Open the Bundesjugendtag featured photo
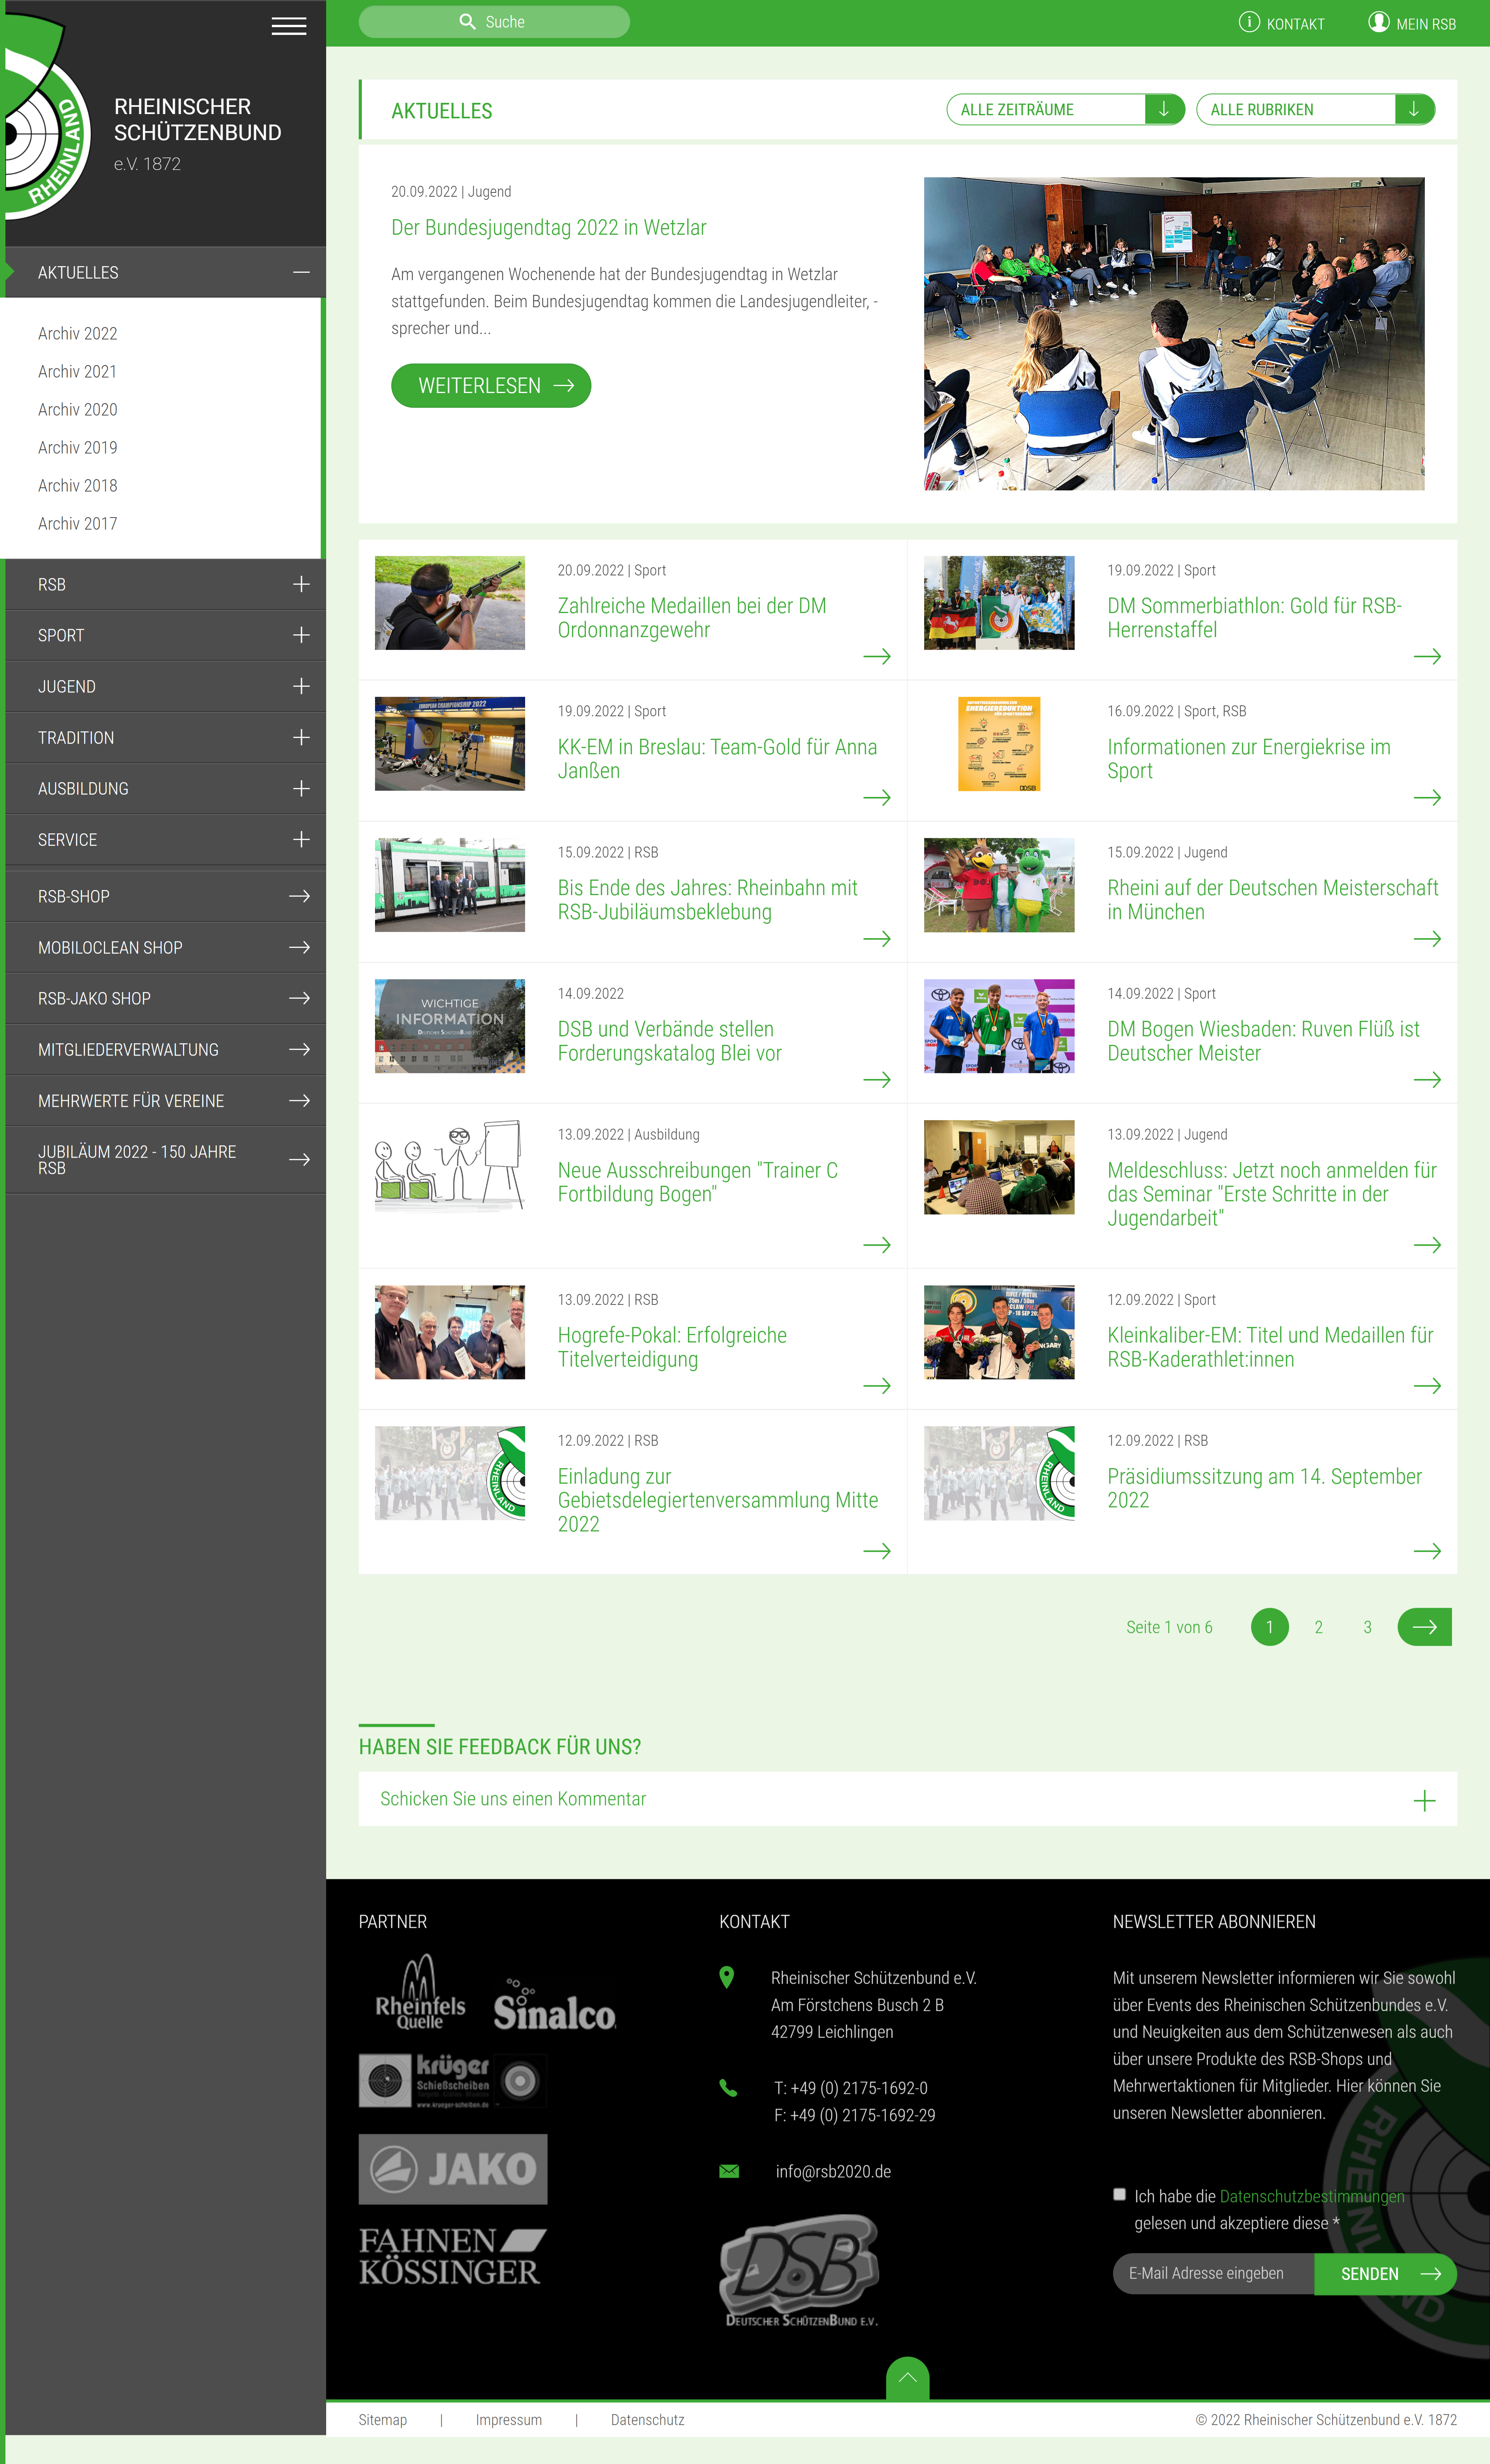Screen dimensions: 1490x2464 click(1174, 334)
